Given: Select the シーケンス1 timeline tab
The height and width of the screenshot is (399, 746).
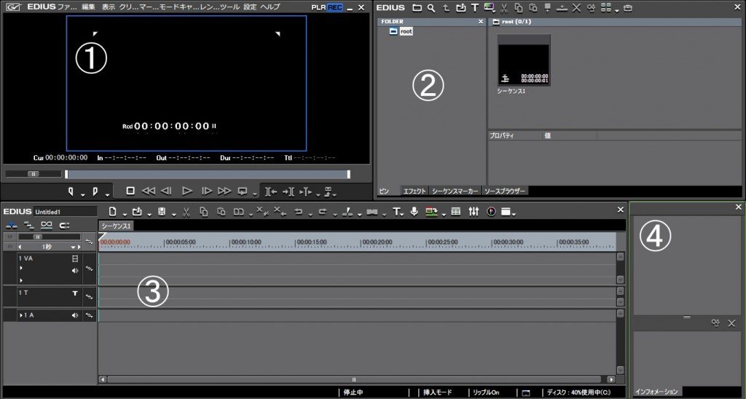Looking at the screenshot, I should click(x=116, y=226).
